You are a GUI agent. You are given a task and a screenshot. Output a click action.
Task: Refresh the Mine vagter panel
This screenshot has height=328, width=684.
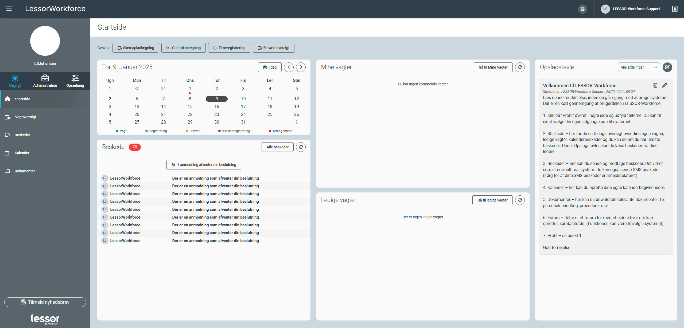(x=520, y=67)
